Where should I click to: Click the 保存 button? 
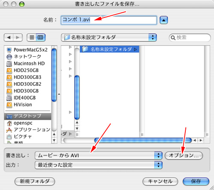(x=196, y=181)
